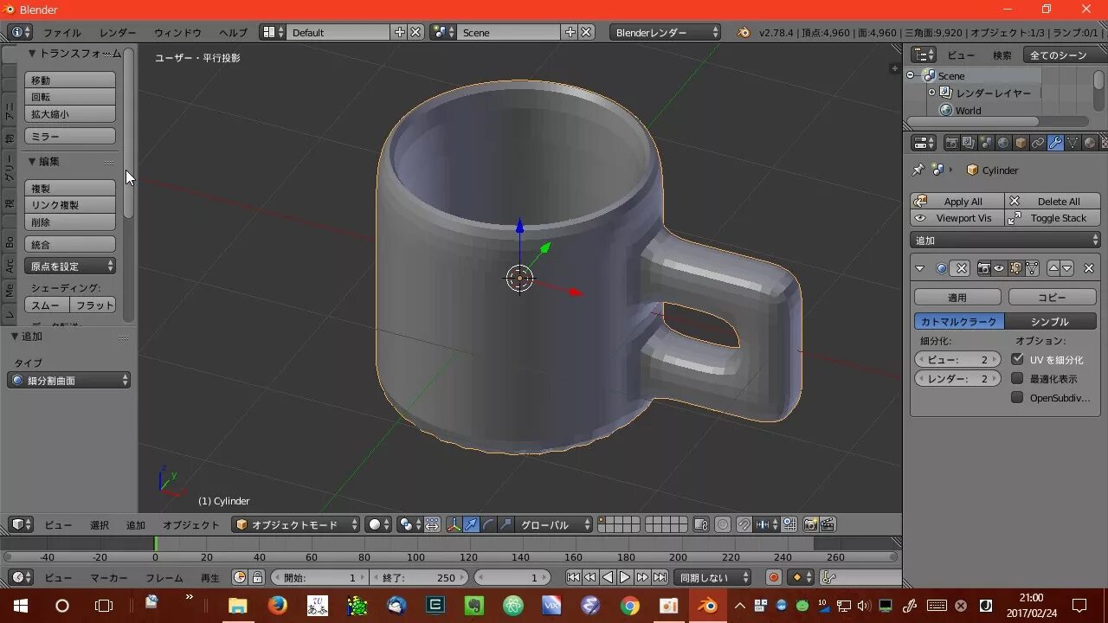Jump to next keyframe
Screen dimensions: 1108x623
642,577
